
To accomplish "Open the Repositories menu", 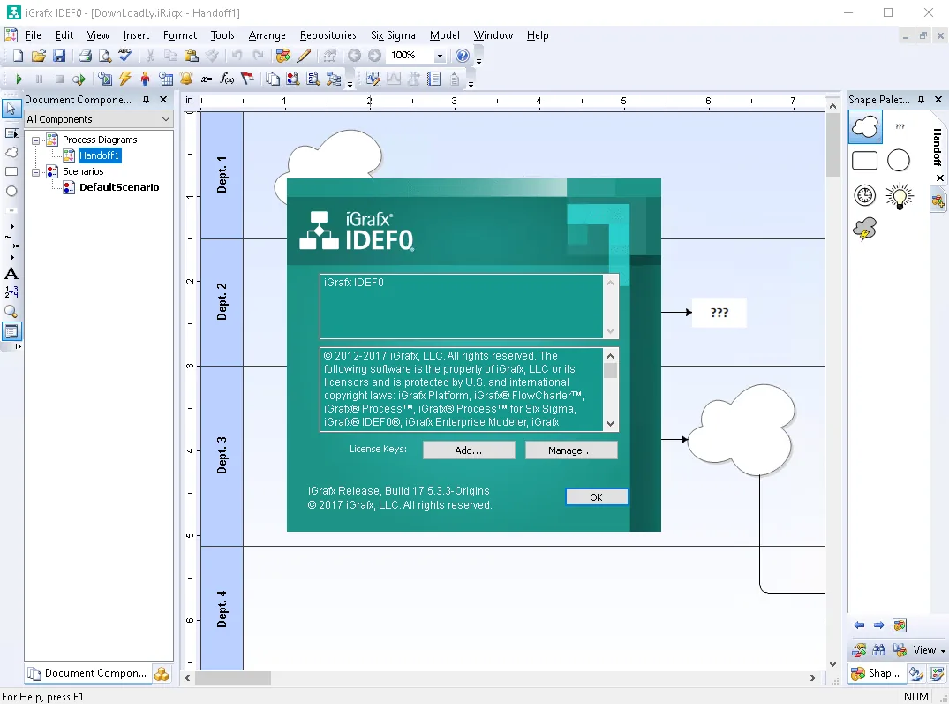I will (x=328, y=35).
